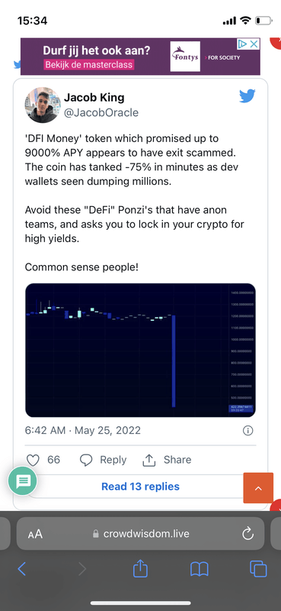Open the tweet info circle icon
Viewport: 281px width, 611px height.
[247, 431]
